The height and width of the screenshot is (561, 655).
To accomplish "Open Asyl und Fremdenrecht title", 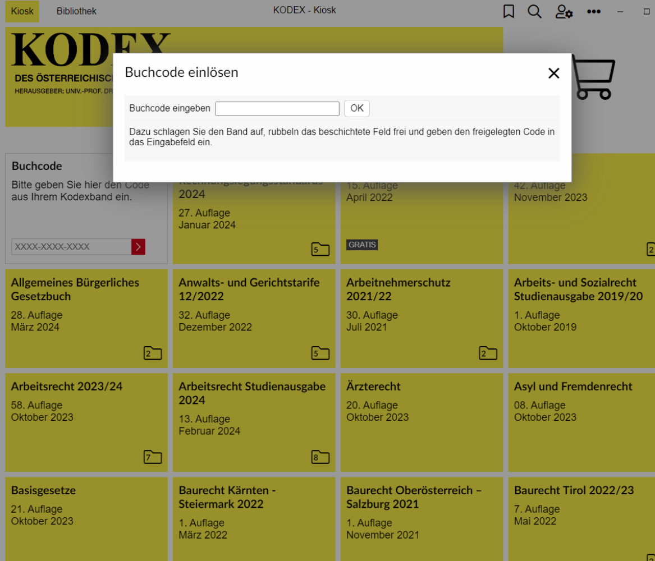I will pos(573,387).
